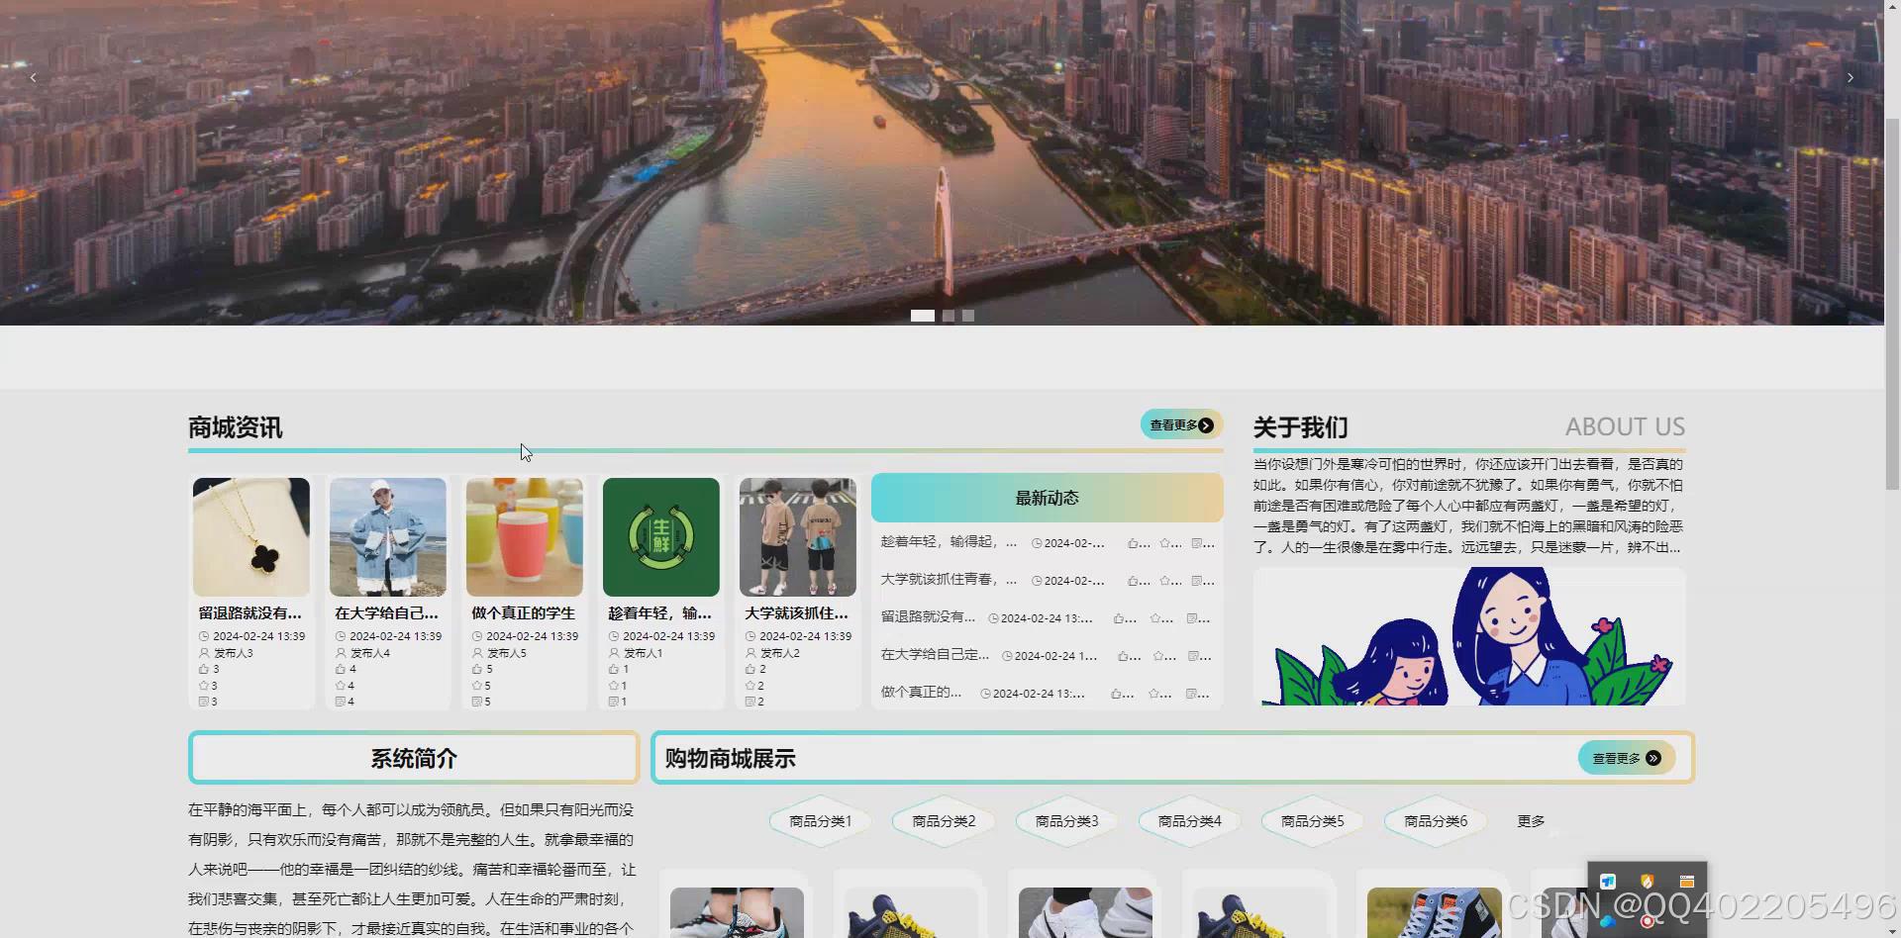This screenshot has height=938, width=1901.
Task: Click 查看更多 in the 商城资讯 section
Action: (x=1180, y=424)
